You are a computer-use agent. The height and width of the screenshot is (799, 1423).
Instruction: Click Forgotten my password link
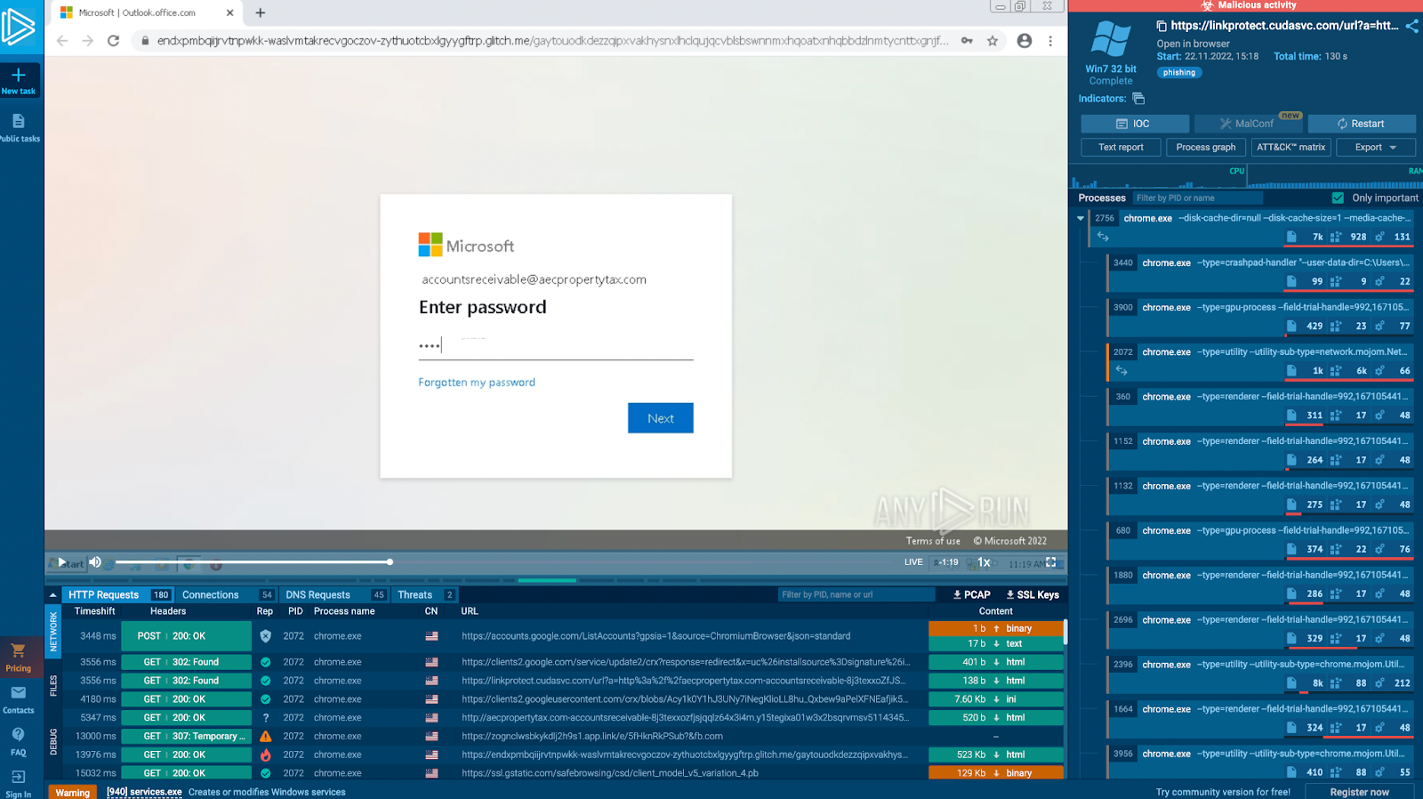(x=477, y=383)
